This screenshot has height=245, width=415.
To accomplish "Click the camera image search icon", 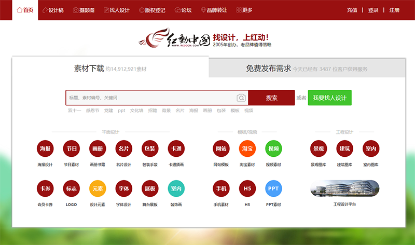I will (241, 98).
